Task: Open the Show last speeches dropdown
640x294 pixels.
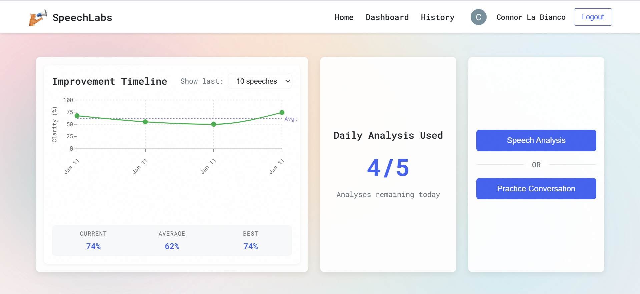Action: tap(260, 81)
